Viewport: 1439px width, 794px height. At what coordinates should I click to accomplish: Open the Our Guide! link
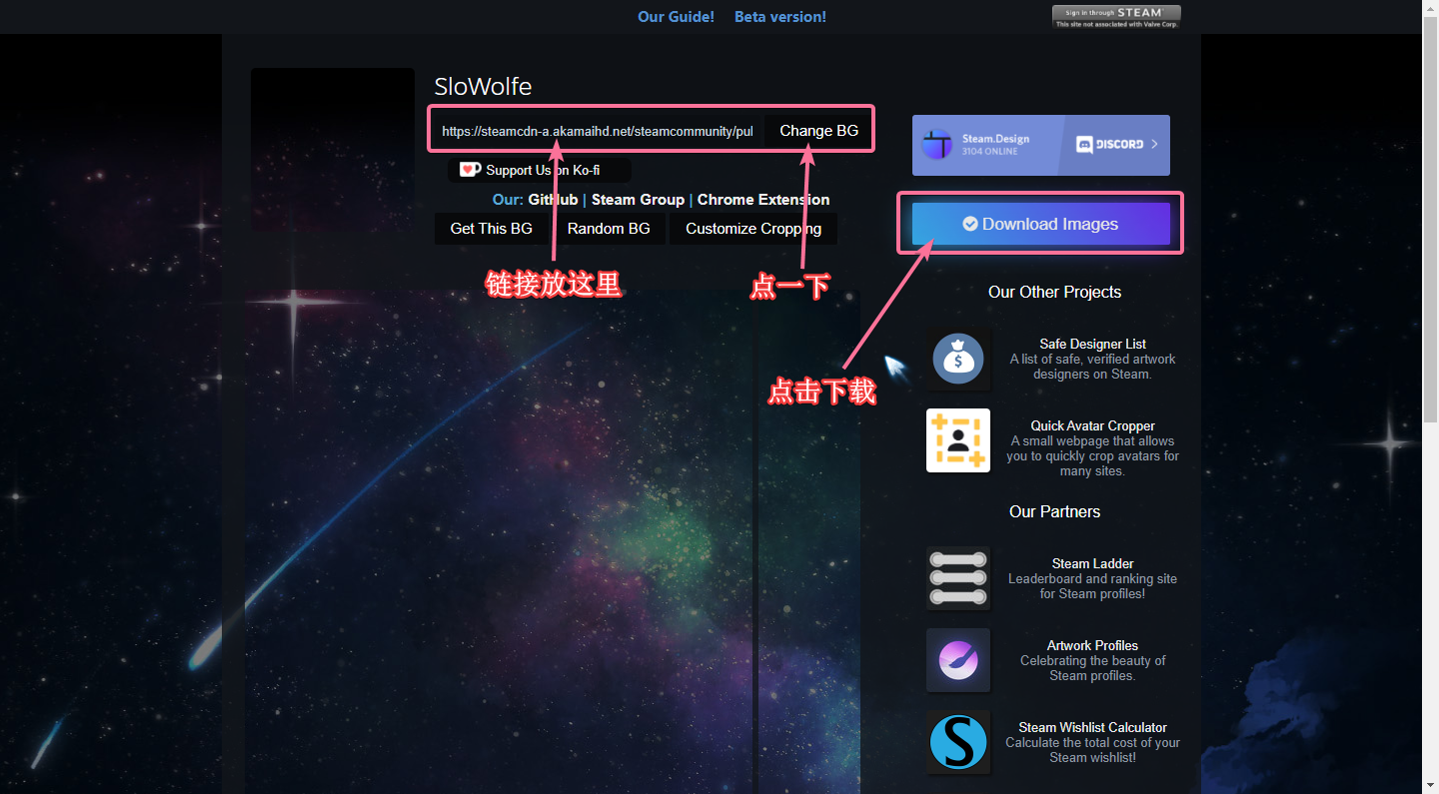(x=676, y=17)
